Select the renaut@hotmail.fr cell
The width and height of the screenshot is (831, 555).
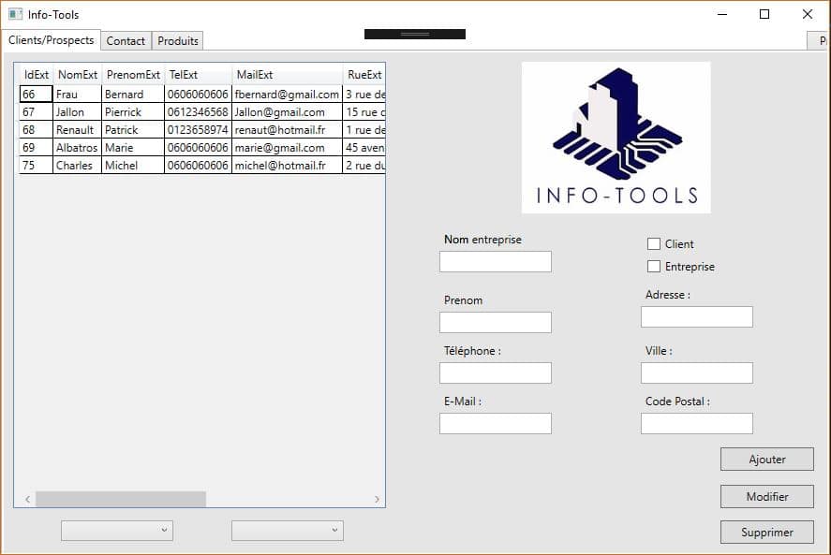pyautogui.click(x=288, y=130)
